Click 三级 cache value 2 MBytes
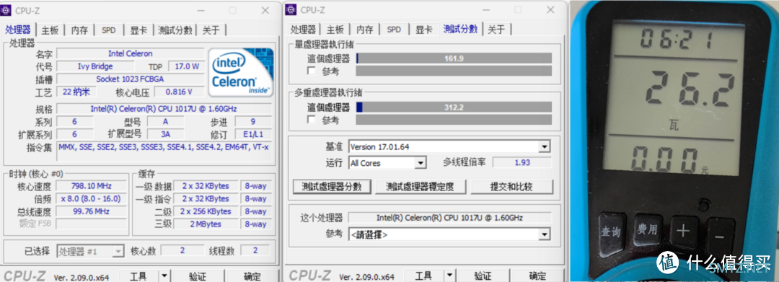 click(x=206, y=224)
